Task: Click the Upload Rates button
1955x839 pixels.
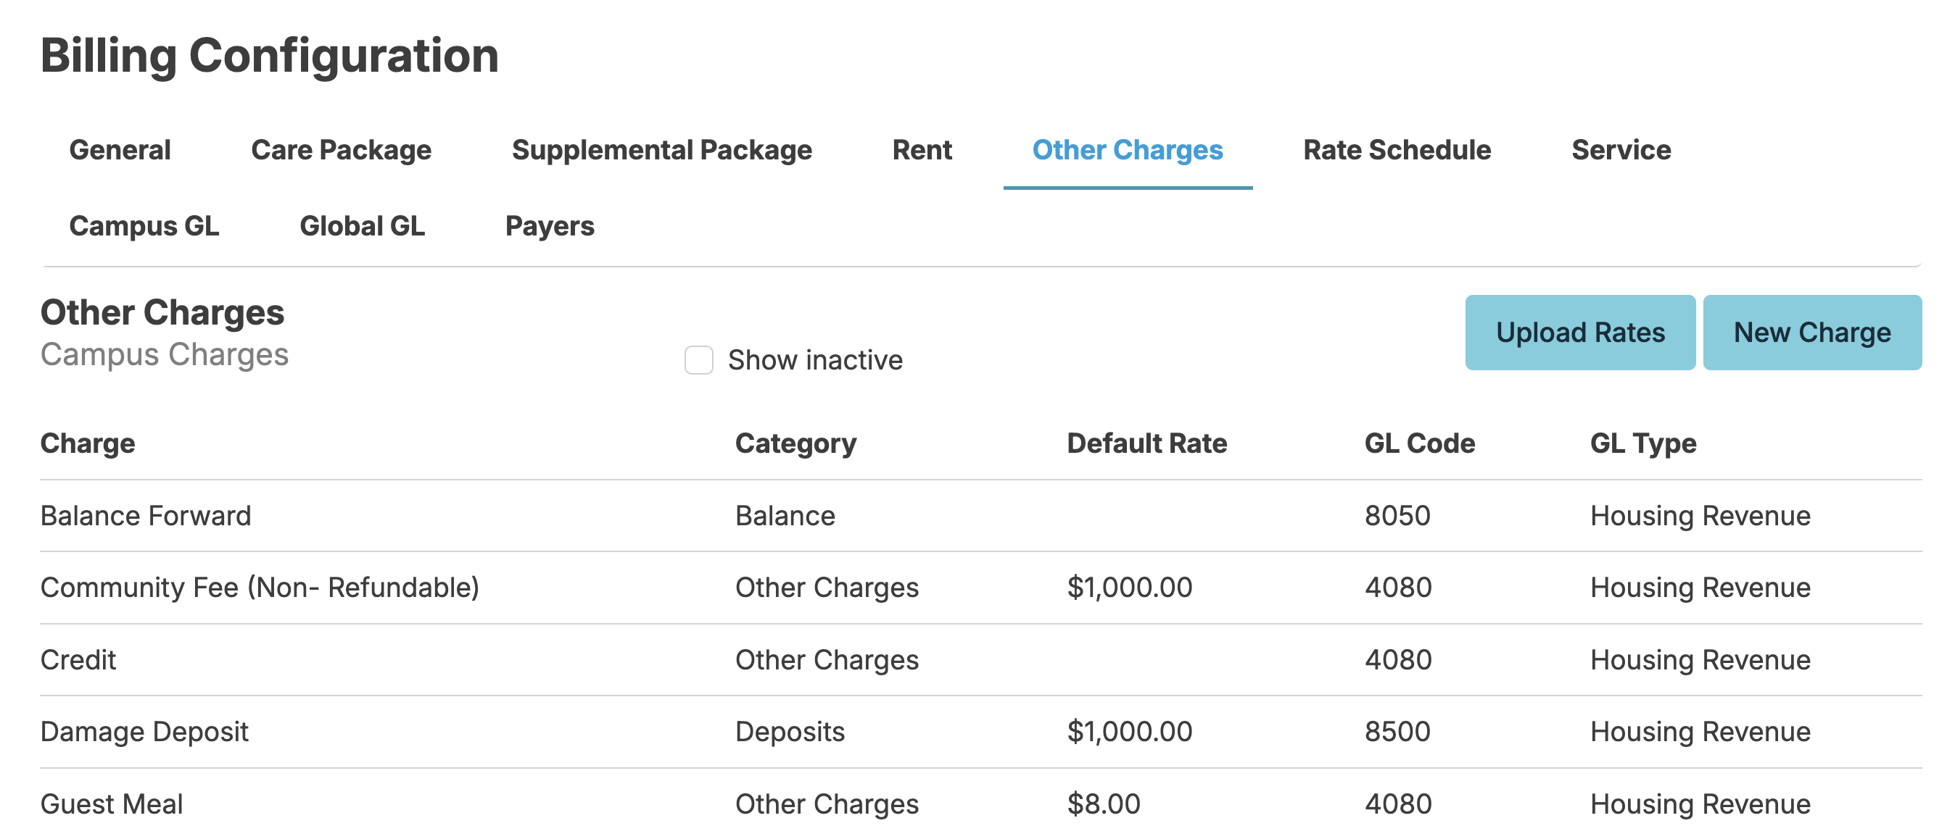Action: tap(1579, 333)
